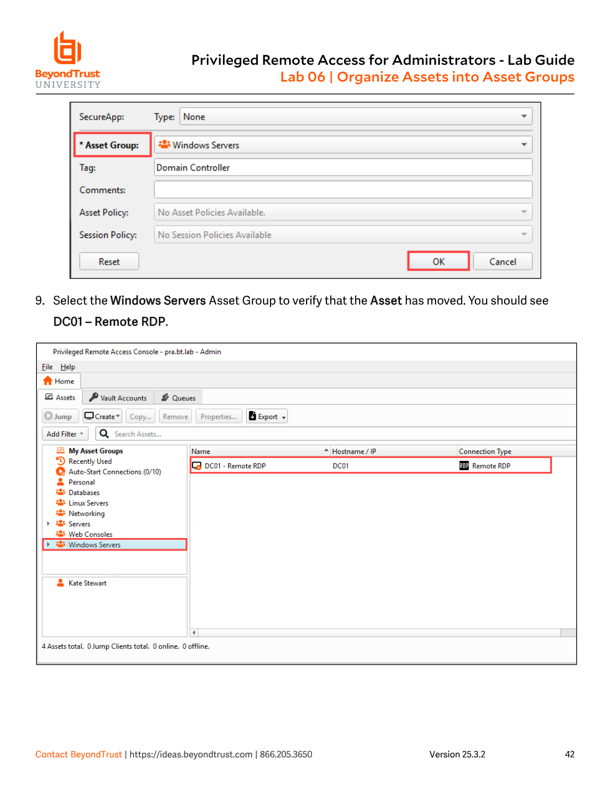Click the Web Consoles group icon
Screen dimensions: 610x789
tap(60, 534)
